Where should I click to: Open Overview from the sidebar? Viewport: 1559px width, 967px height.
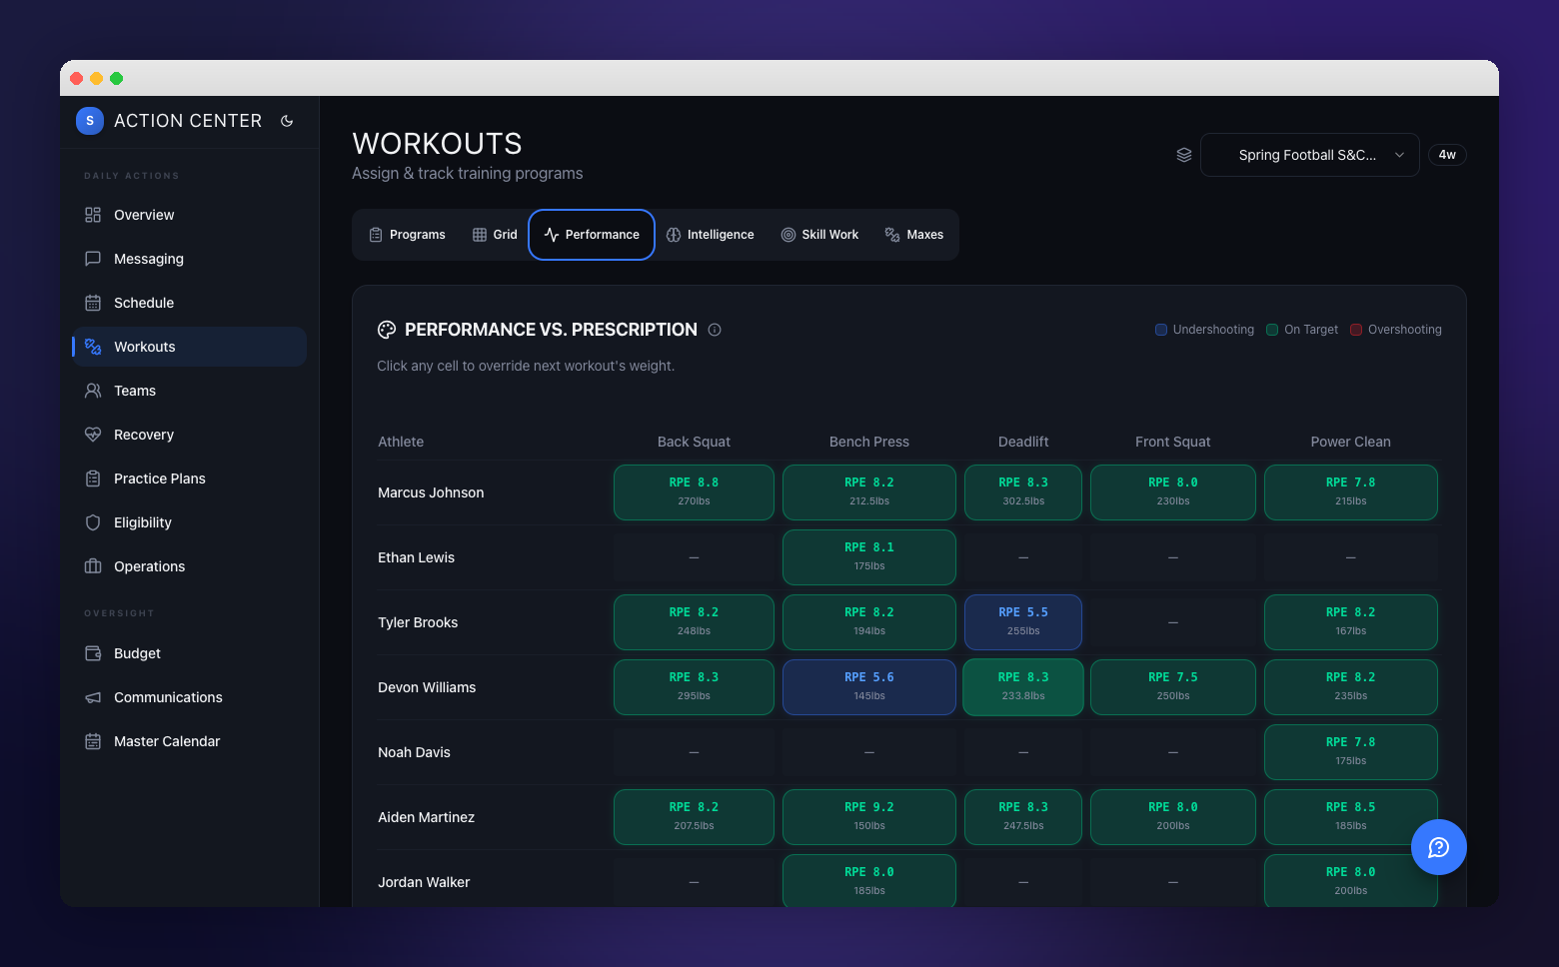[x=189, y=215]
